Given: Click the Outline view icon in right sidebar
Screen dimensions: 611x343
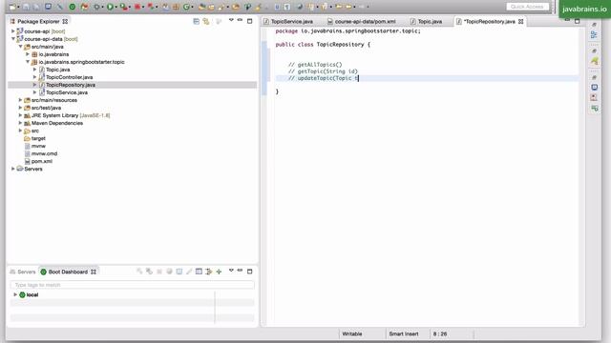Looking at the screenshot, I should tap(594, 35).
